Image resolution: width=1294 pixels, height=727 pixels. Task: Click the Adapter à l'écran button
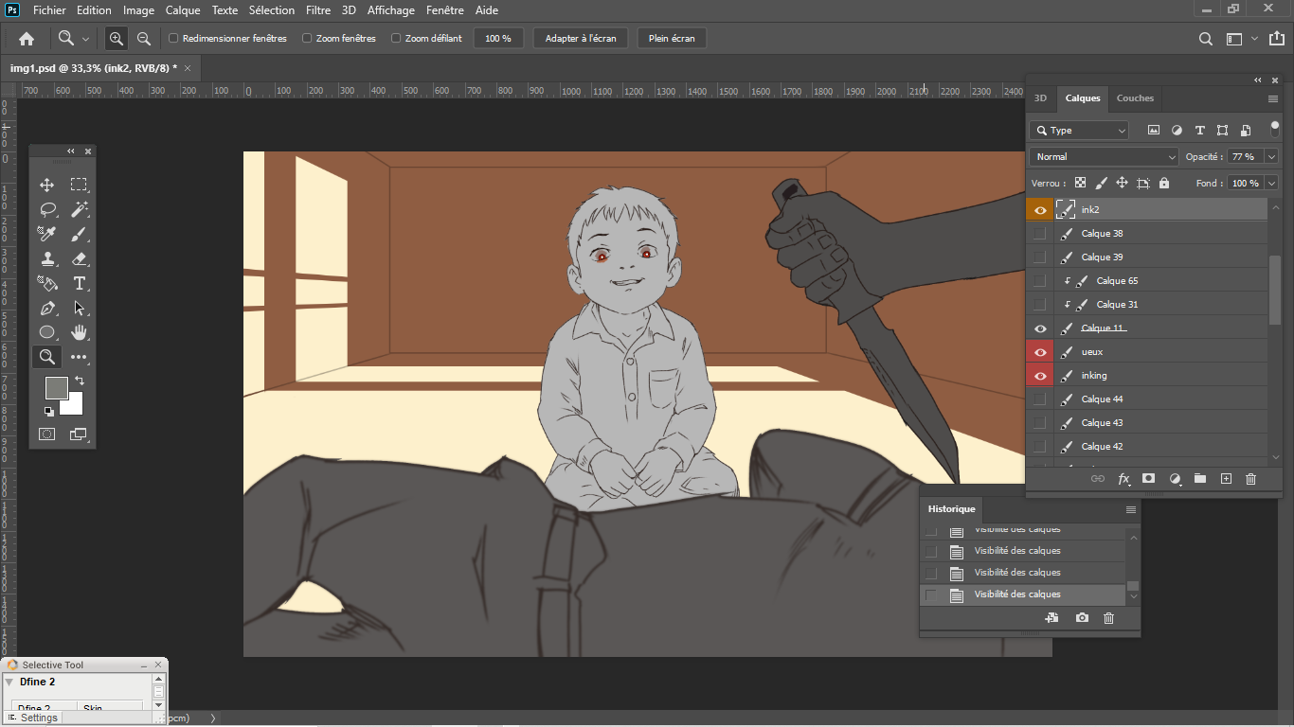(581, 39)
